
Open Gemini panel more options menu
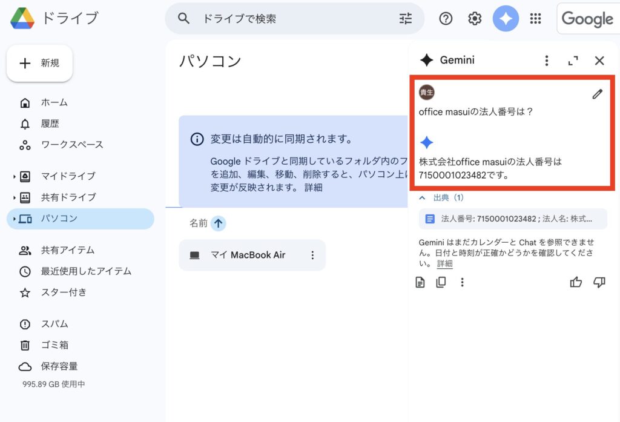click(x=547, y=61)
